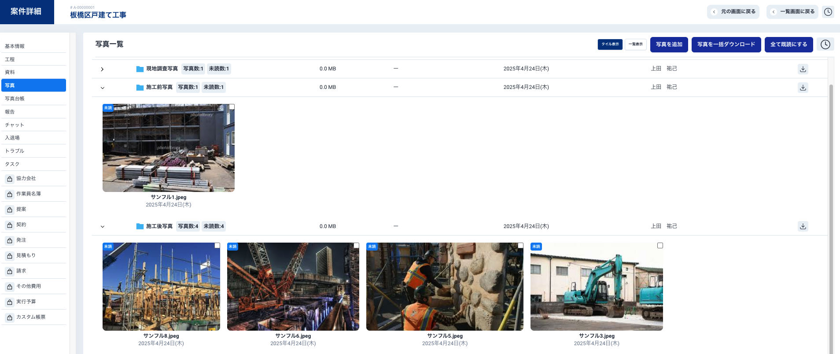
Task: Open 資料 in the sidebar
Action: (33, 72)
